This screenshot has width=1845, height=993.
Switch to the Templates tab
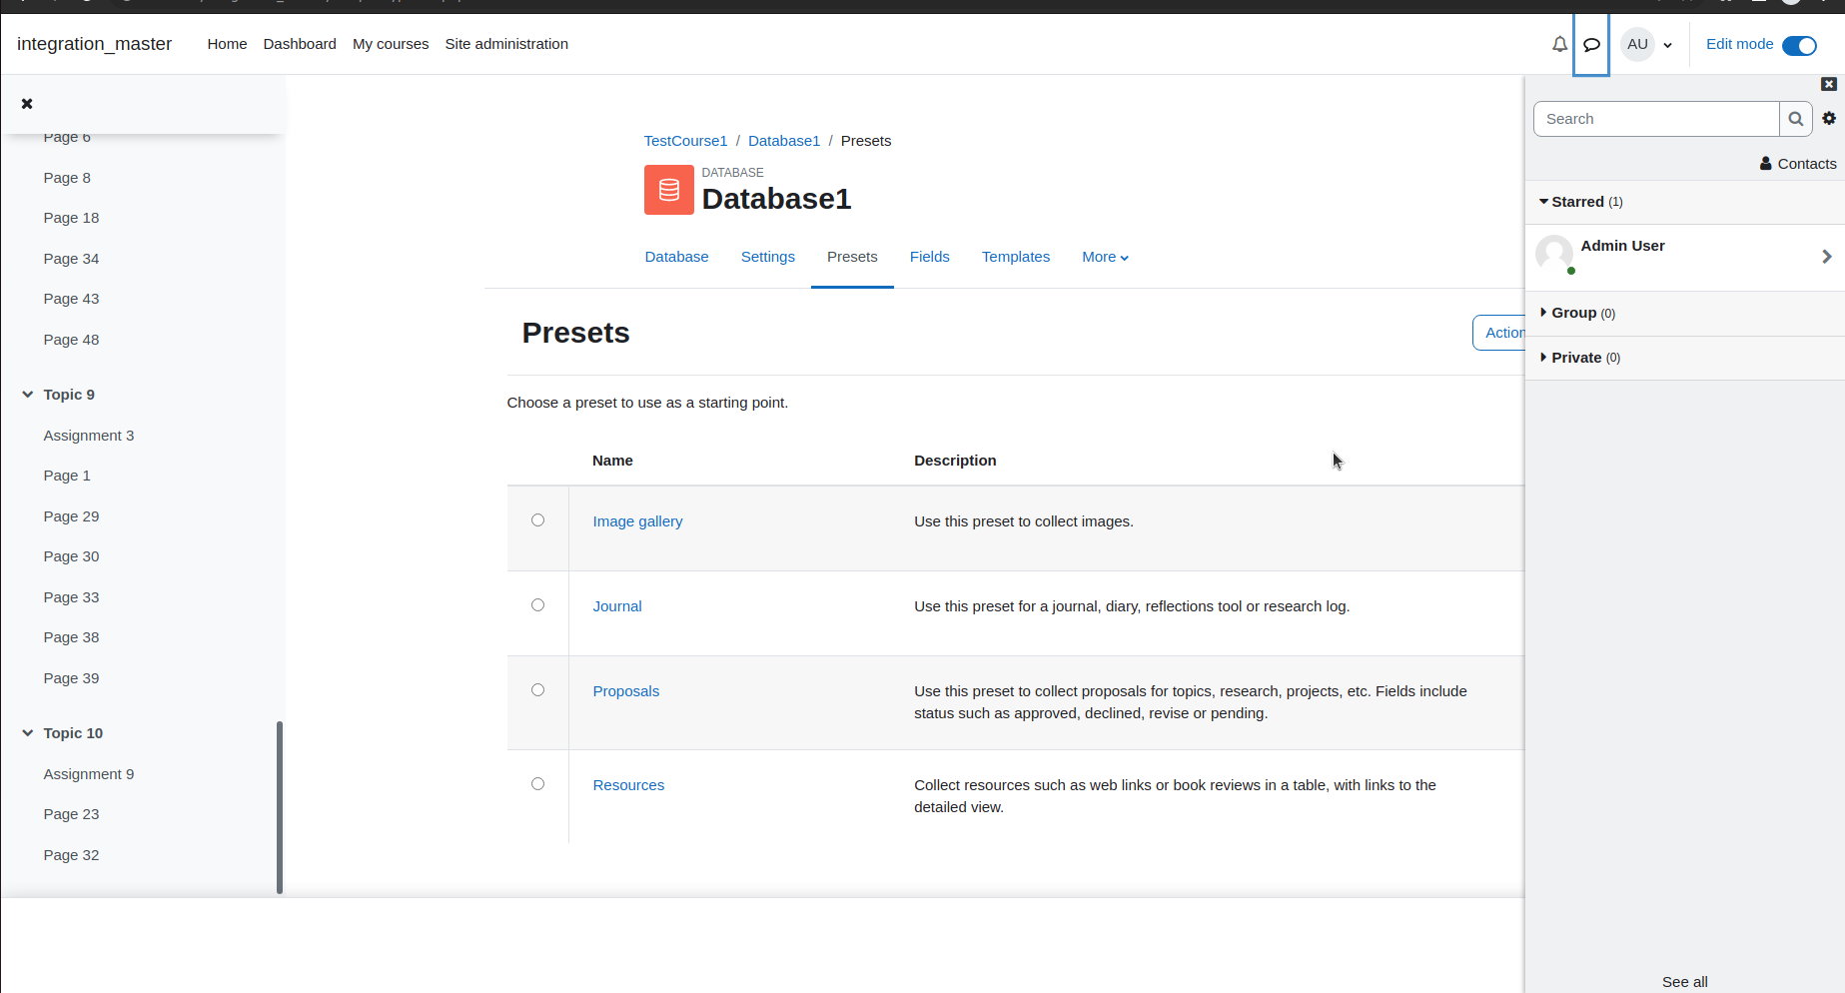coord(1016,257)
